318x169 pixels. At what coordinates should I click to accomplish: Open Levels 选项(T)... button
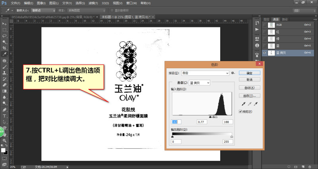(250, 96)
